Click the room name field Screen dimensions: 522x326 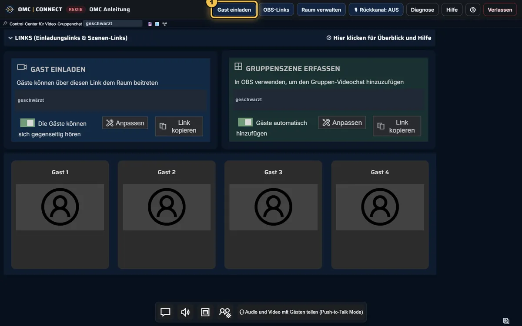[x=113, y=23]
